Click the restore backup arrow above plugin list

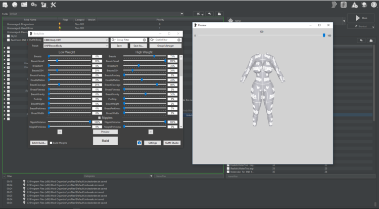pos(361,40)
